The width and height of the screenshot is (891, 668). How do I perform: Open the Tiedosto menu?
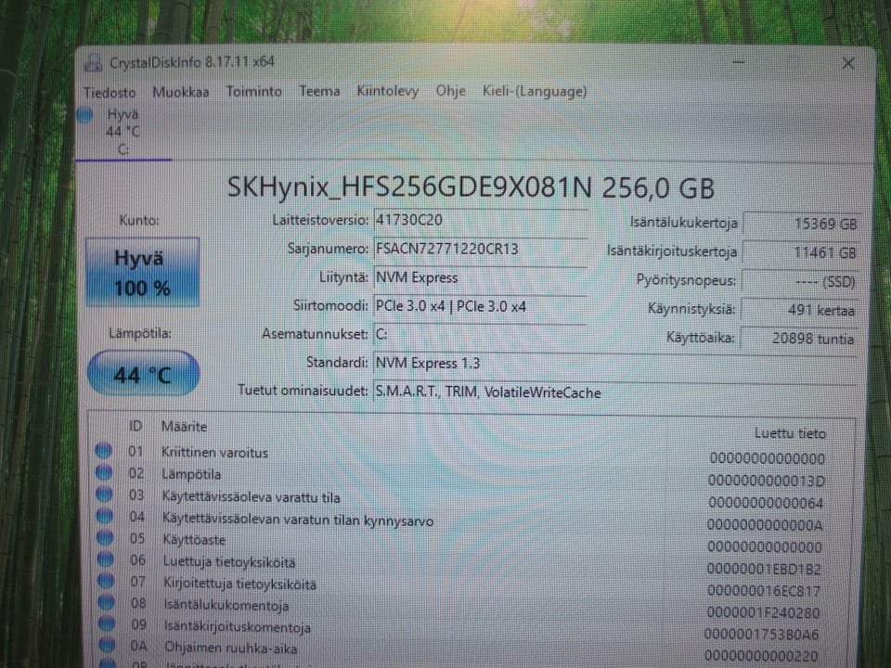pyautogui.click(x=110, y=93)
